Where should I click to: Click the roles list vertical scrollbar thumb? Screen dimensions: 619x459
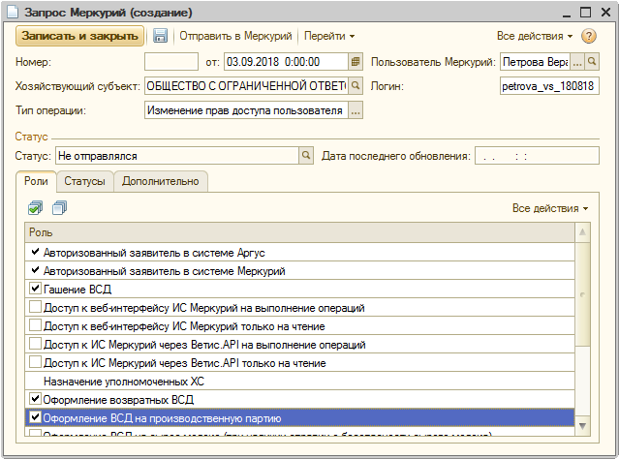pos(583,294)
